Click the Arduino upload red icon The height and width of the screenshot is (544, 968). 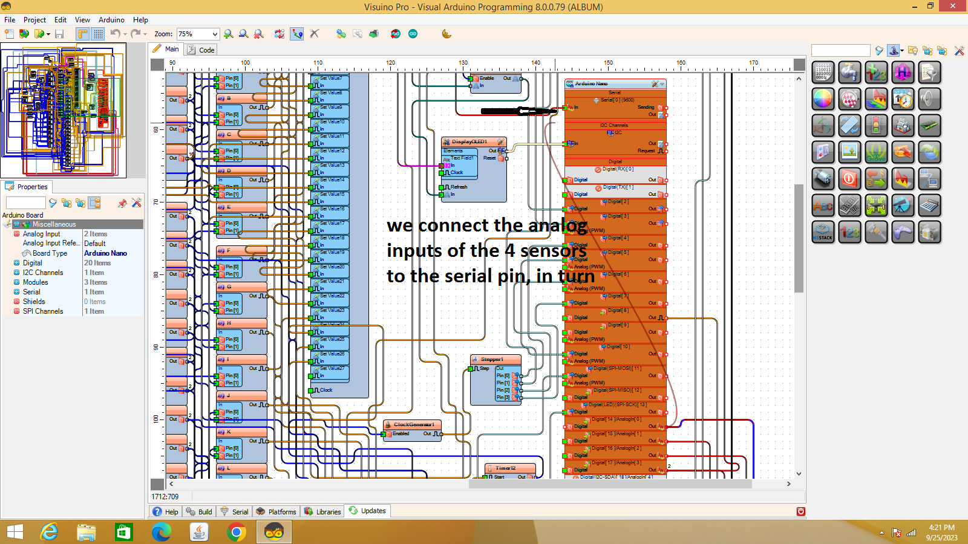tap(395, 34)
